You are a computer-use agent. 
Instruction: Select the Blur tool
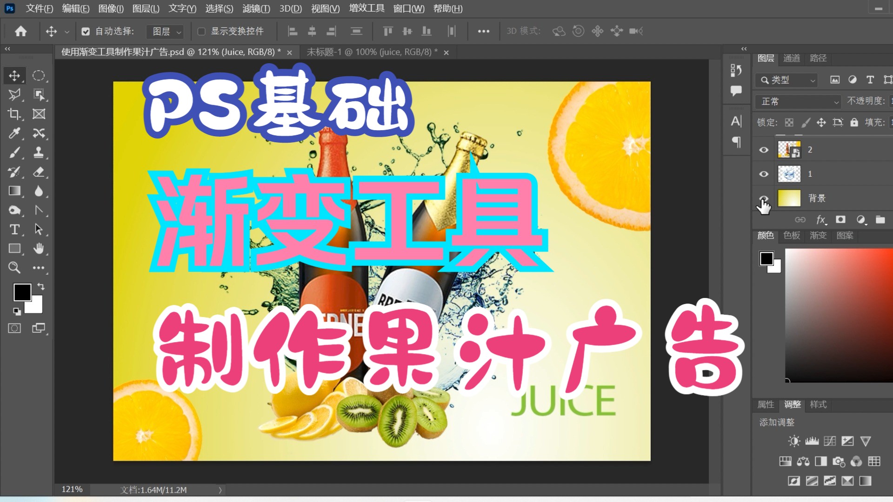(x=39, y=191)
